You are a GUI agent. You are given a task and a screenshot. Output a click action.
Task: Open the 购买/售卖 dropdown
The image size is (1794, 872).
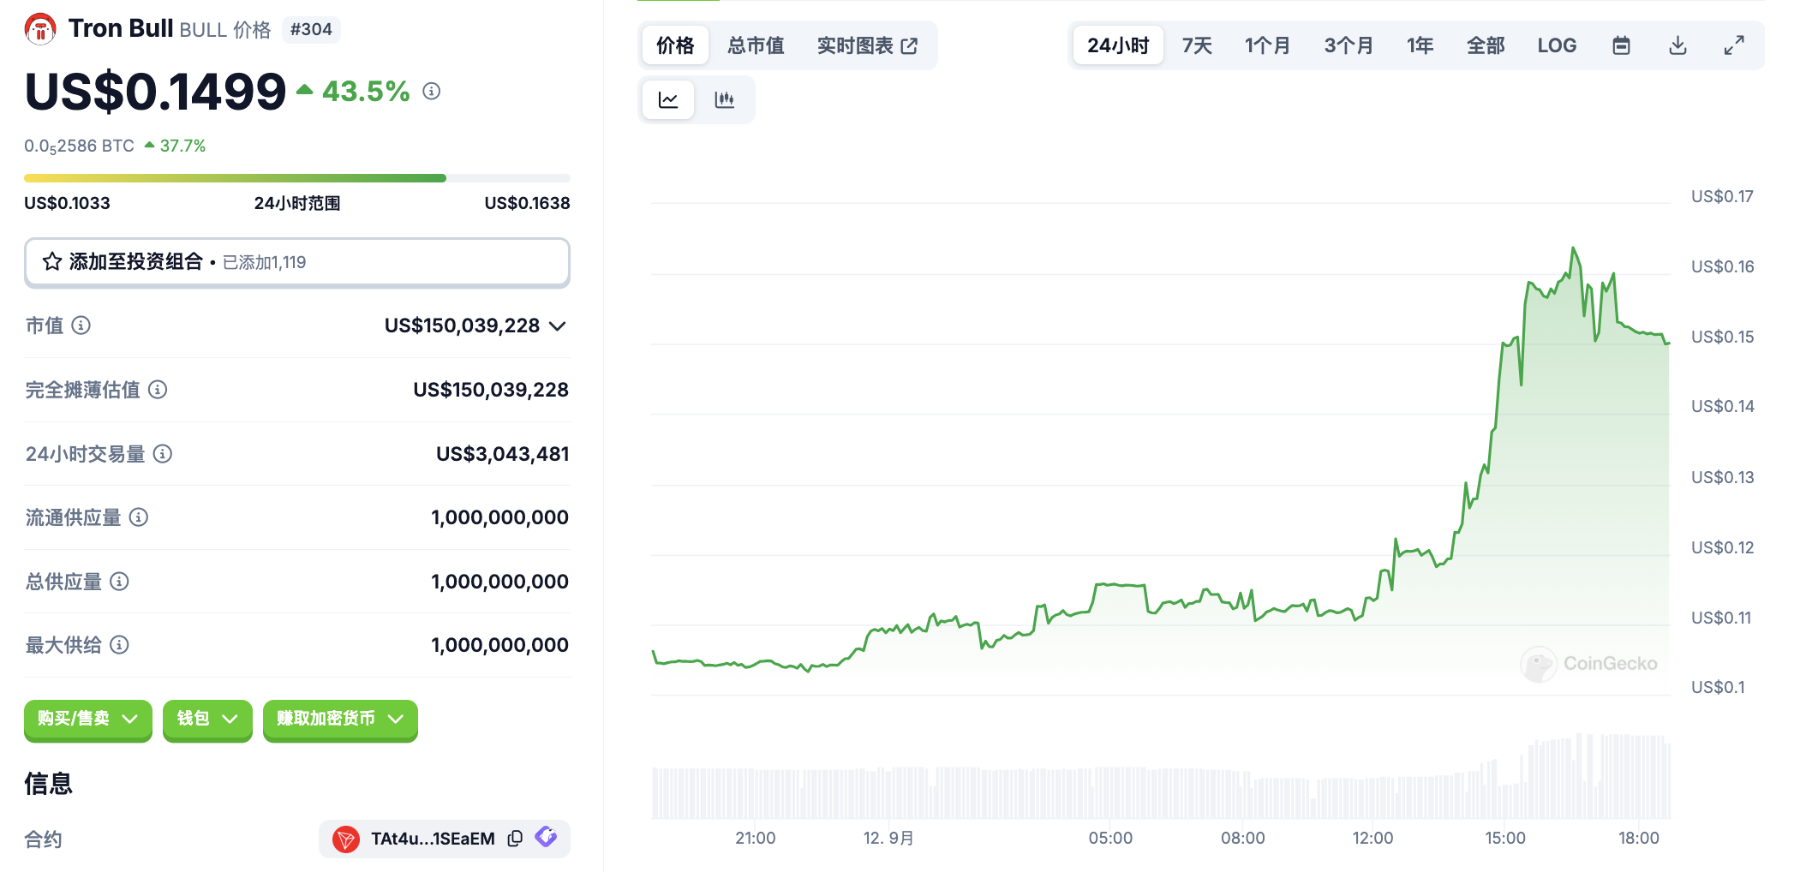(87, 719)
